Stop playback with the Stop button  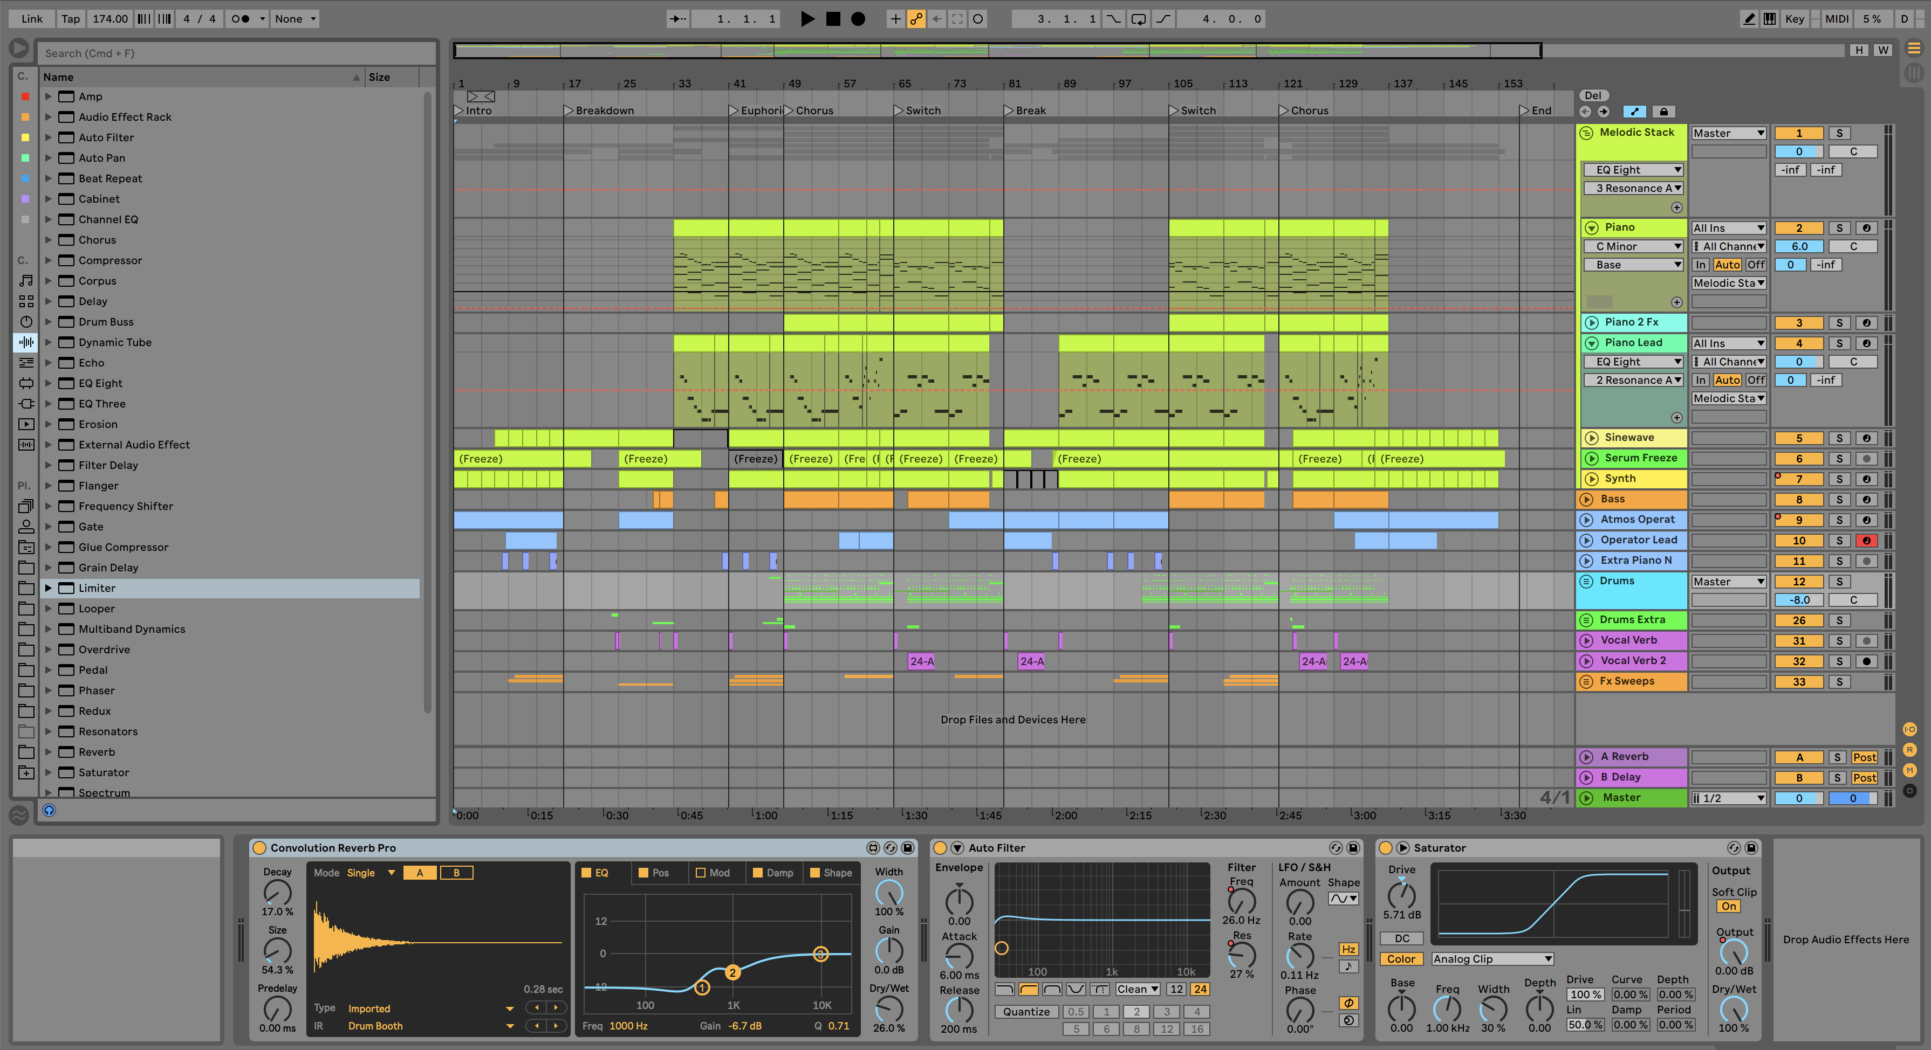tap(833, 19)
